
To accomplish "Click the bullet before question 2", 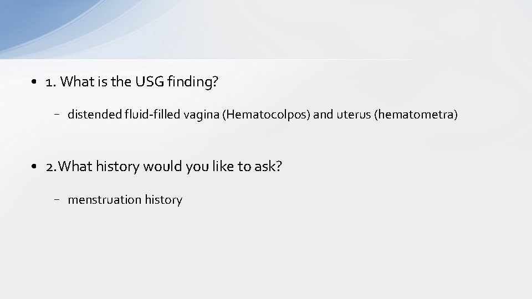I will click(34, 167).
